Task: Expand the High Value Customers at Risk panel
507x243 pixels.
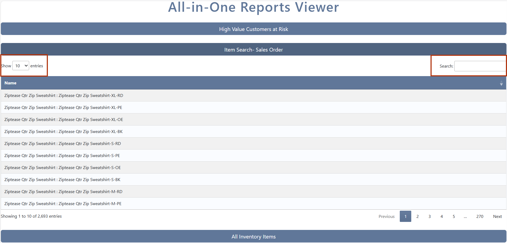Action: coord(253,29)
